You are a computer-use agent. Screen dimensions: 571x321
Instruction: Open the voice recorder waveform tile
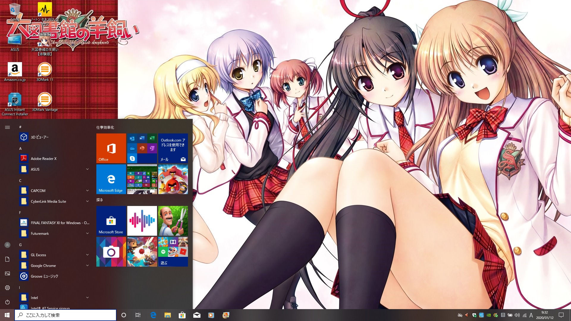(142, 221)
